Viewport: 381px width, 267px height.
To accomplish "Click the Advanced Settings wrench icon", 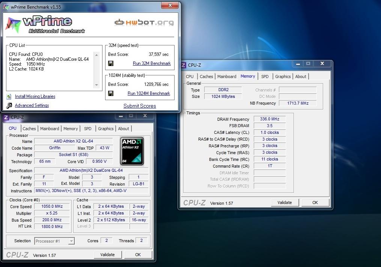I will 9,106.
